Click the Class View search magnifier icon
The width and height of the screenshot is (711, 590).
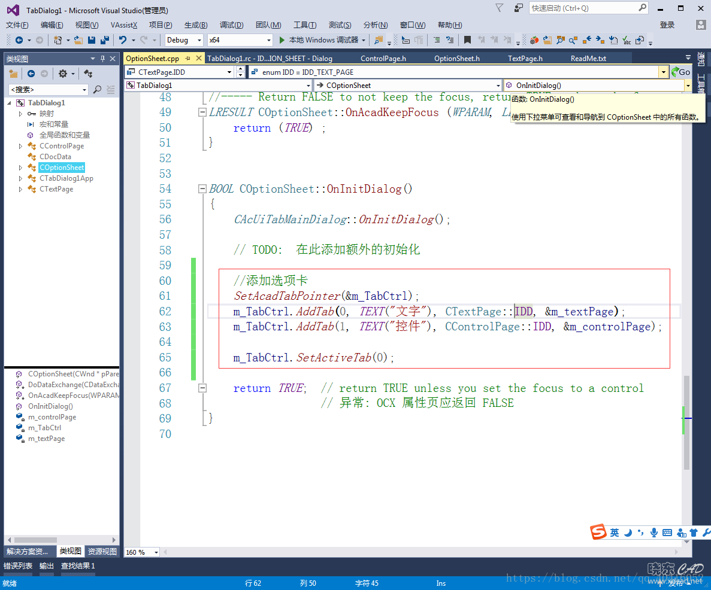point(97,89)
